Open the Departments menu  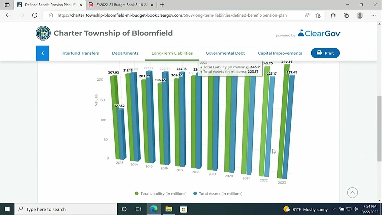(125, 53)
